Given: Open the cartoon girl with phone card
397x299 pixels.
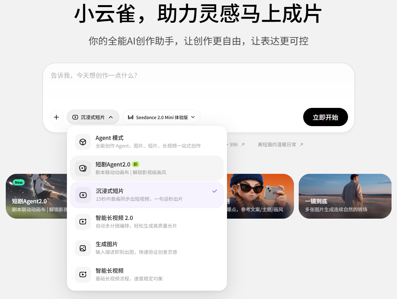Looking at the screenshot, I should click(260, 196).
